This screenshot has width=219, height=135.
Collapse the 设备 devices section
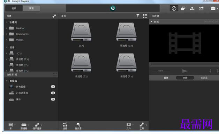point(7,47)
